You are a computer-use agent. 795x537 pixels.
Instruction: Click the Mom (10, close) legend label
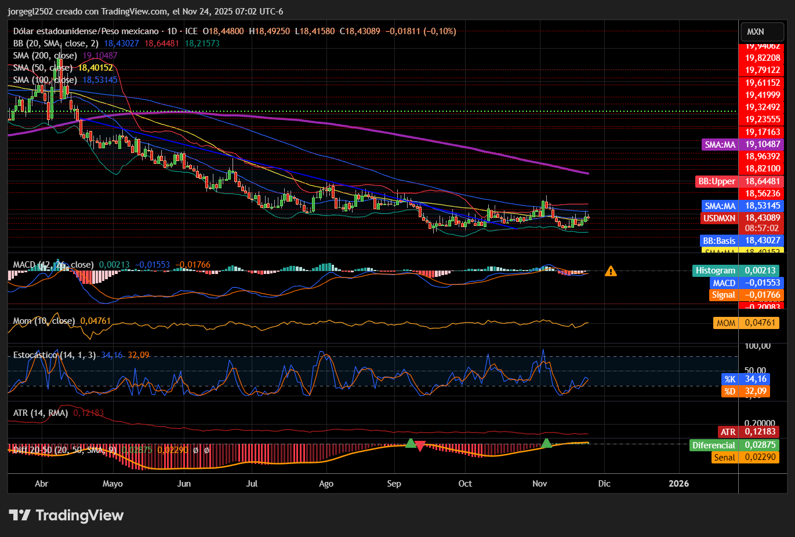coord(44,321)
